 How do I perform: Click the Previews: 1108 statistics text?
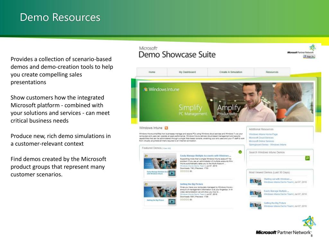click(x=202, y=197)
